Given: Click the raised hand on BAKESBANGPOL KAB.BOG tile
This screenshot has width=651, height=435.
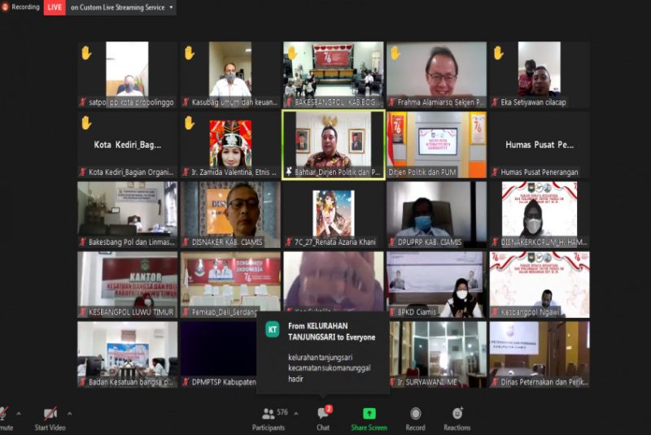Looking at the screenshot, I should [x=292, y=53].
